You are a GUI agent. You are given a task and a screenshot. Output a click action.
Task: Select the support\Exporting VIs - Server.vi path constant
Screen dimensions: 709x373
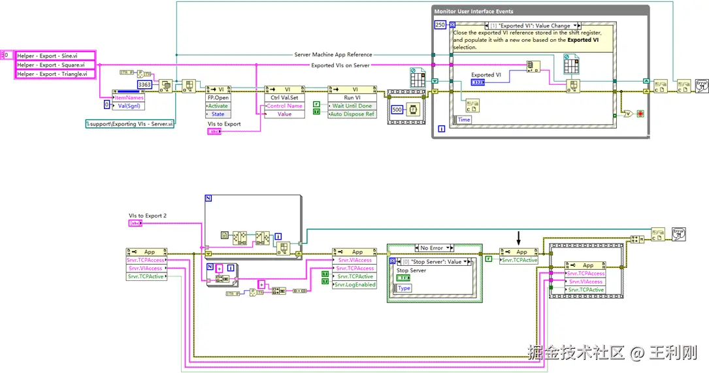coord(130,123)
